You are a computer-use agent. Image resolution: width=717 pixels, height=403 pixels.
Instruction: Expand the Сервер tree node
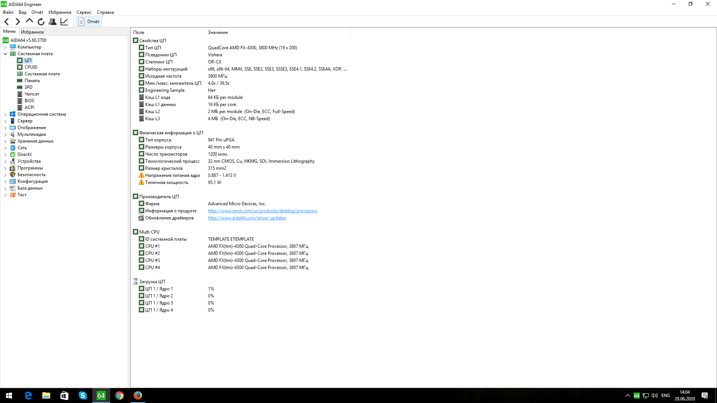point(5,121)
